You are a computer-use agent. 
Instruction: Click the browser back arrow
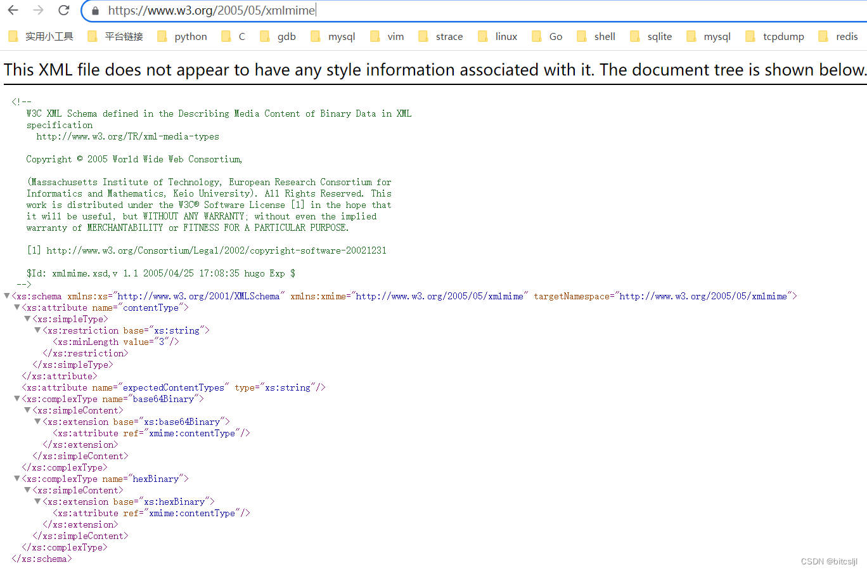click(x=13, y=10)
